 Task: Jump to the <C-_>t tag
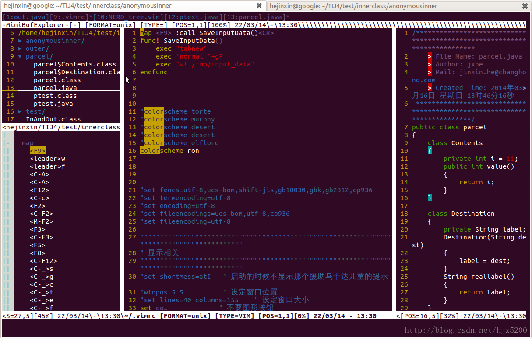42,292
